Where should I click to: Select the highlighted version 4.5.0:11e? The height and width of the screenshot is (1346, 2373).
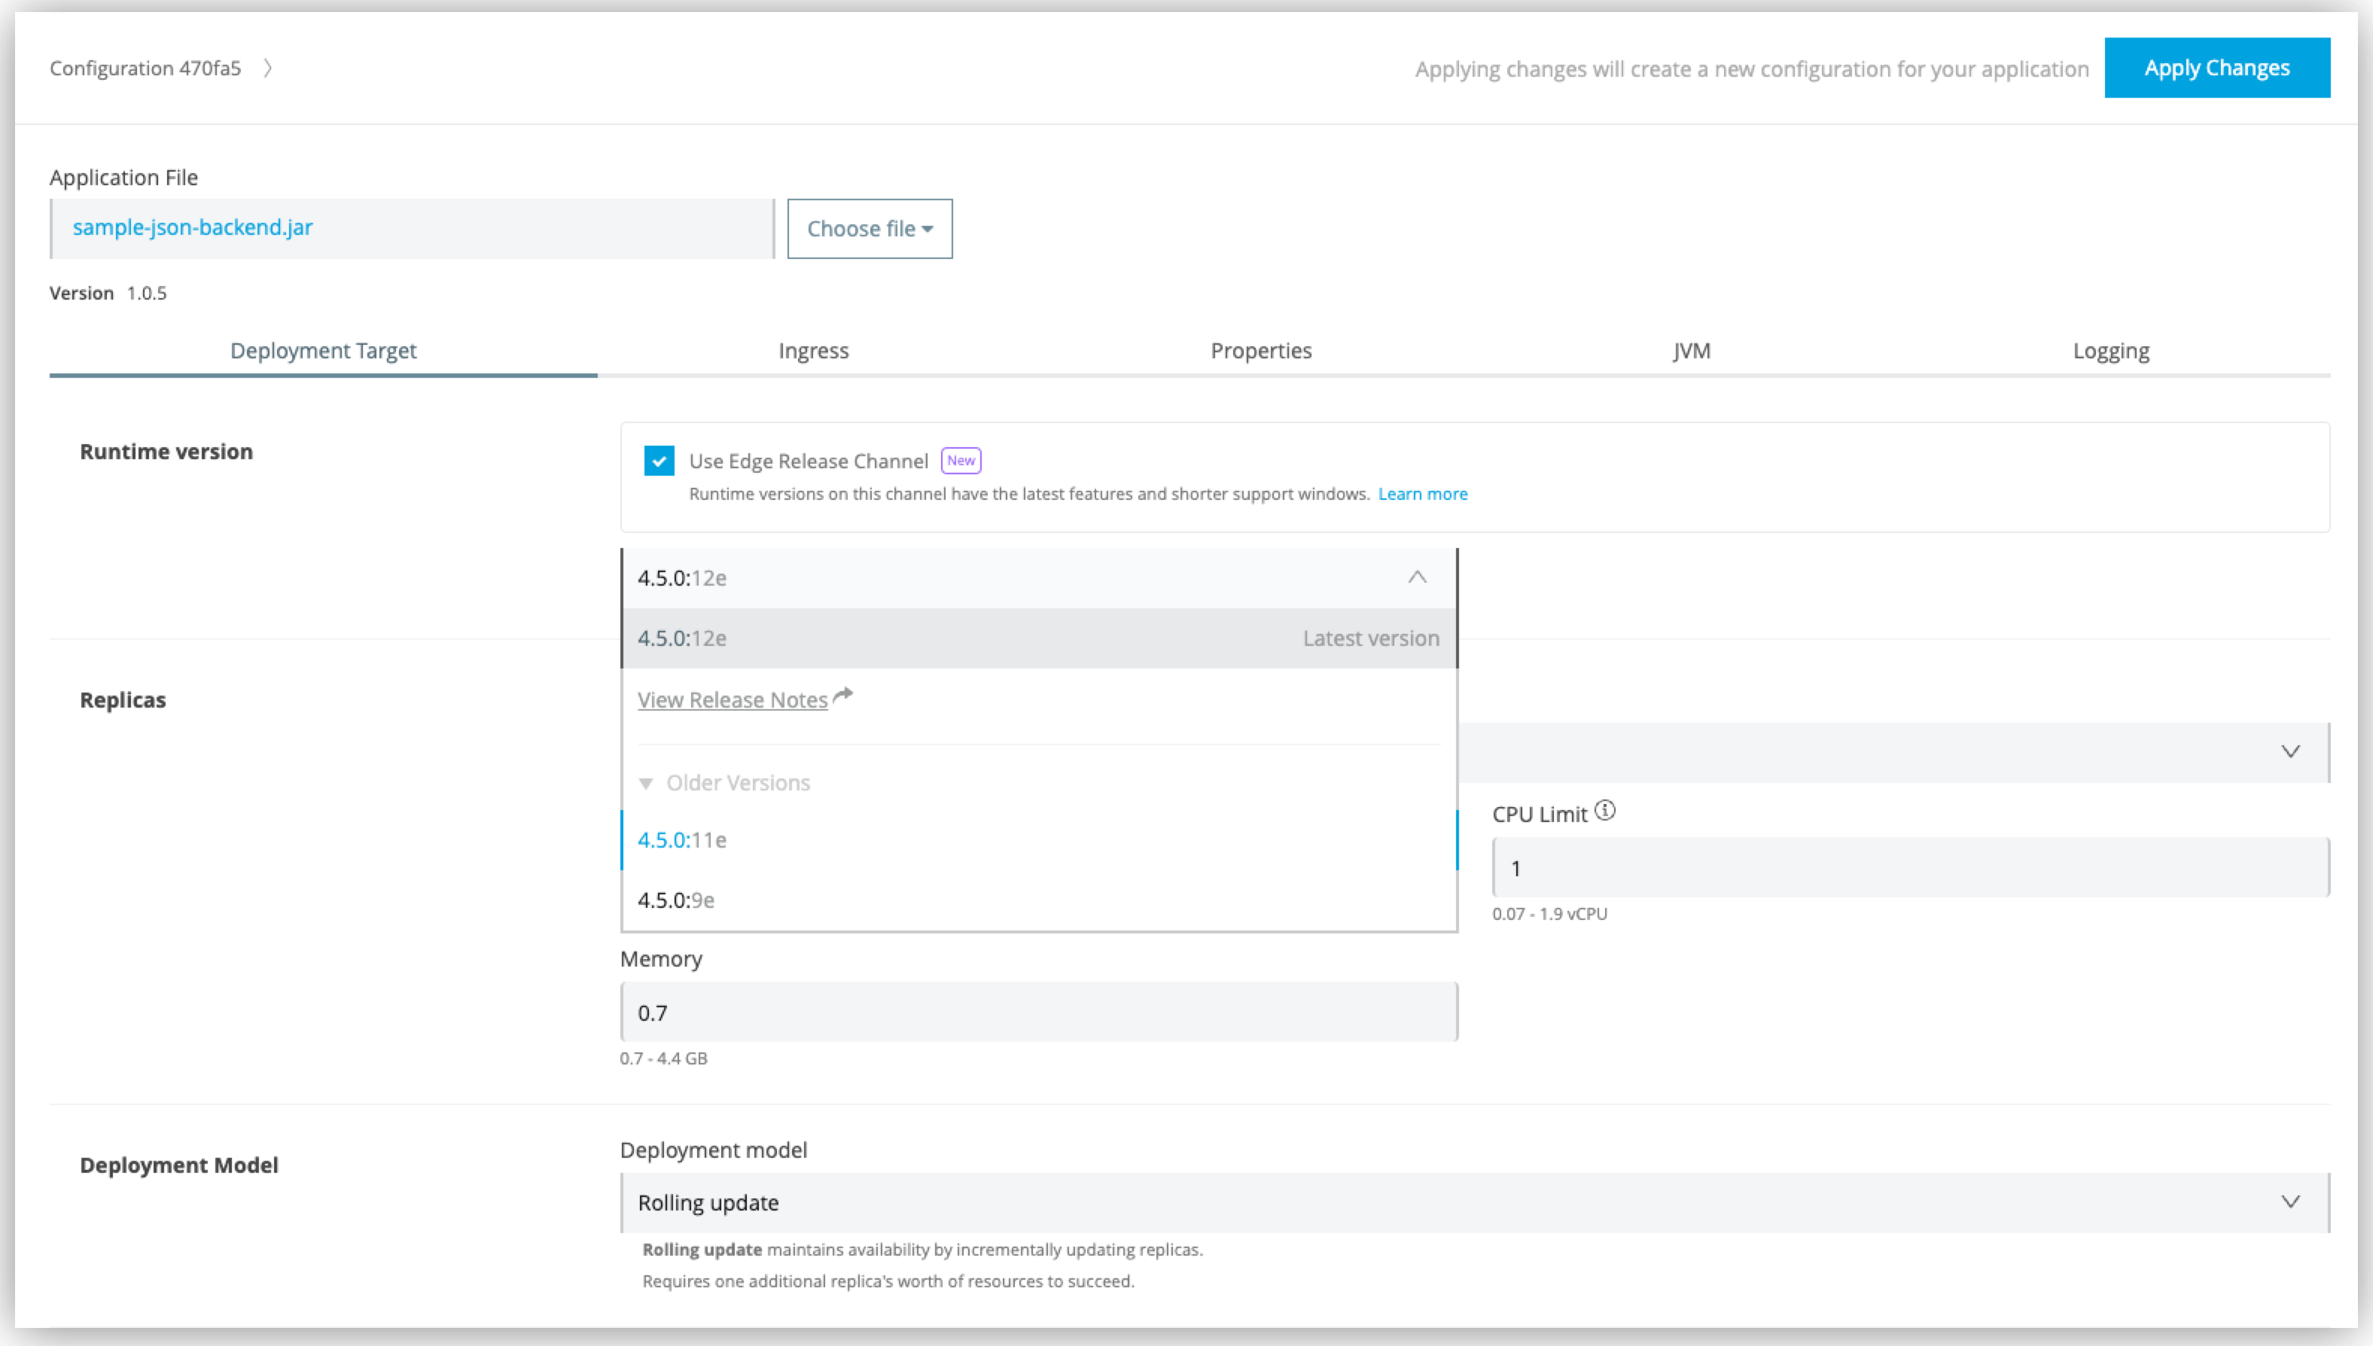(681, 839)
